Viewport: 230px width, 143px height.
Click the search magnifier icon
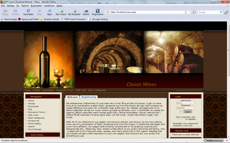pos(221,12)
